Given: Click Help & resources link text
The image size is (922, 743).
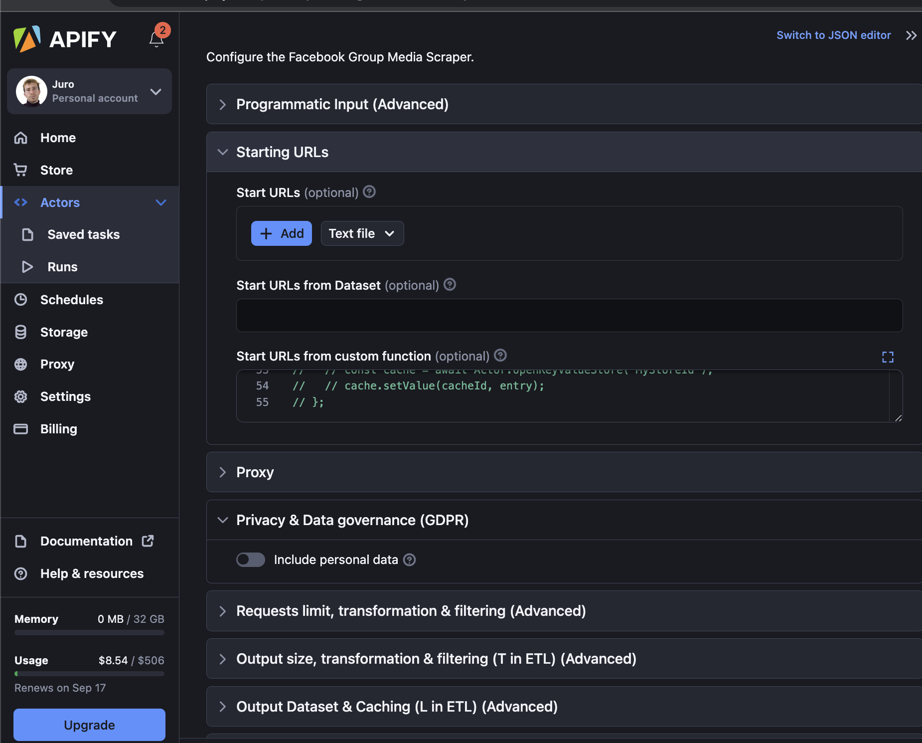Looking at the screenshot, I should (92, 573).
